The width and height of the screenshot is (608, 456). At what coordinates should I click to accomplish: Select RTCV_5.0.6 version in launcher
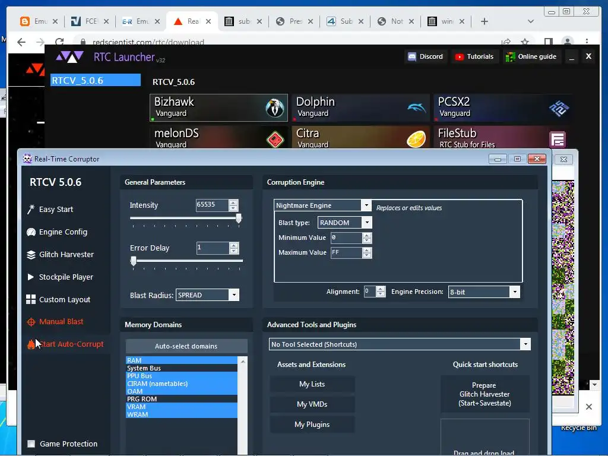tap(96, 80)
